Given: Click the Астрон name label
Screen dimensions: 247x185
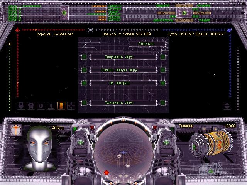Looking at the screenshot, I should tap(58, 128).
